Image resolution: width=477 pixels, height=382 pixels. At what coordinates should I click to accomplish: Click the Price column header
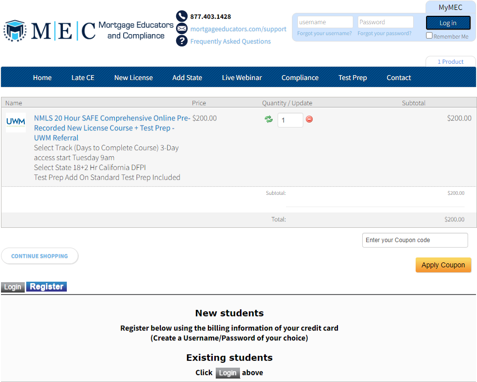pyautogui.click(x=199, y=103)
